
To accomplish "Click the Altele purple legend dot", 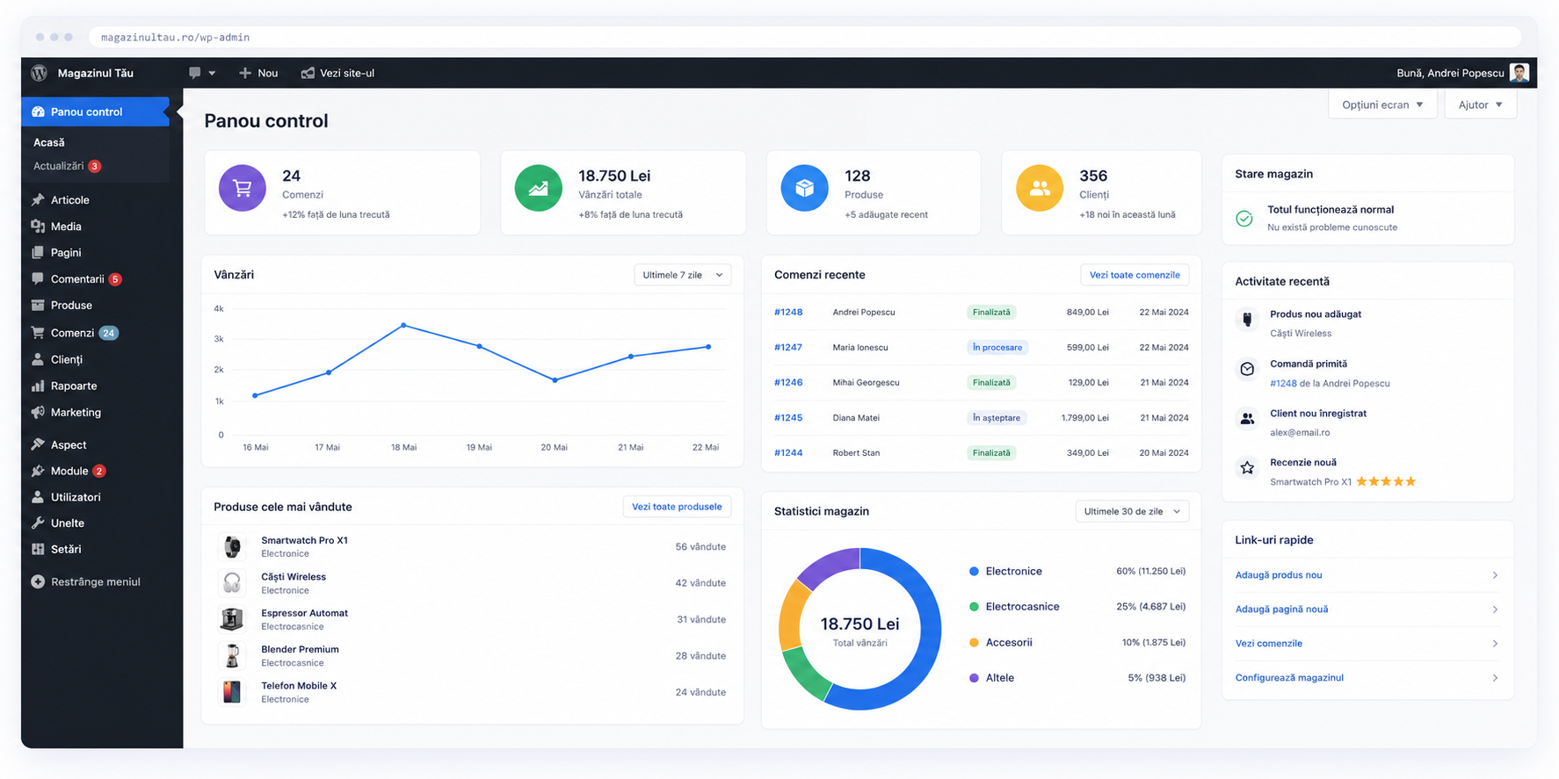I will (x=974, y=678).
